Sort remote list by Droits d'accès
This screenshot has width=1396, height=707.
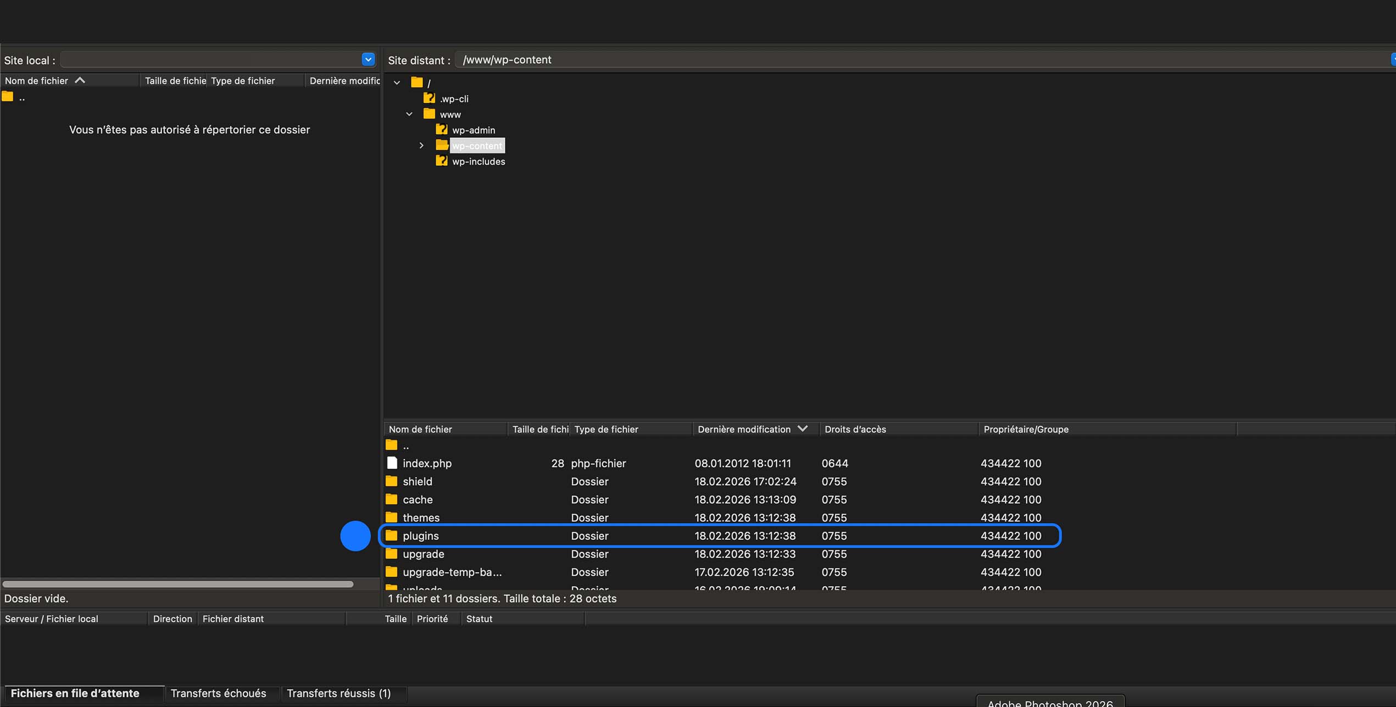(855, 429)
